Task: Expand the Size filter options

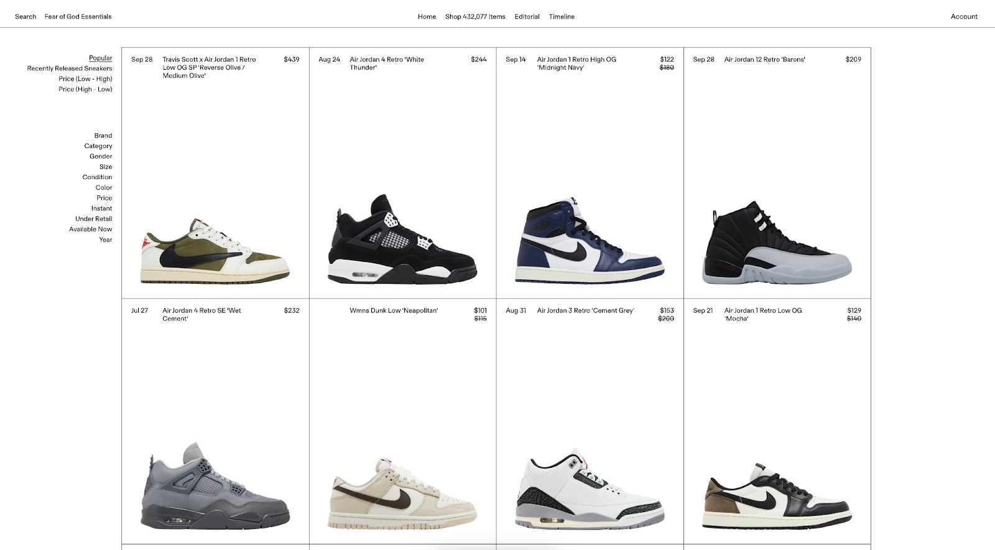Action: [106, 167]
